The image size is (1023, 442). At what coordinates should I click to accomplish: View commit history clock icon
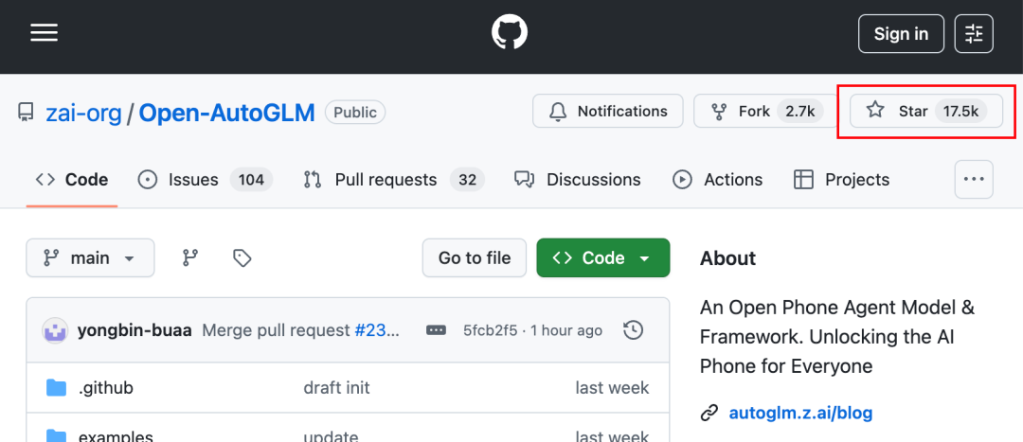point(633,330)
